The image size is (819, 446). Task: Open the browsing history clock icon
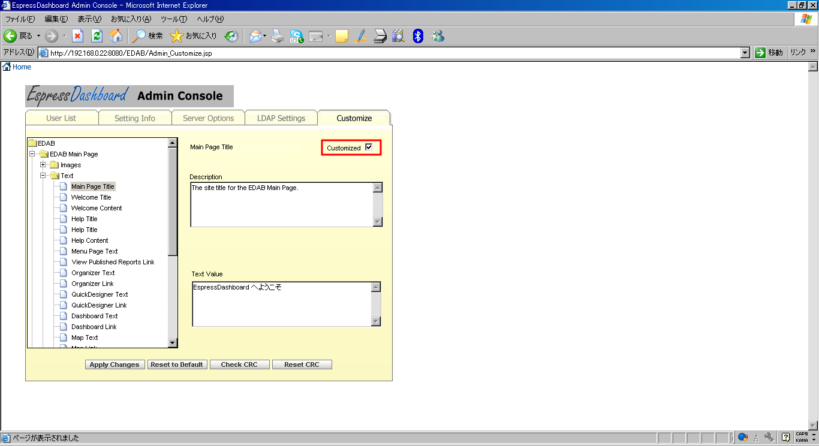[231, 36]
